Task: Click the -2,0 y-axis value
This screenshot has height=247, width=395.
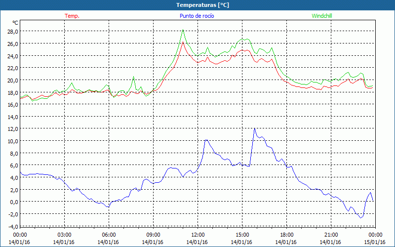Action: (13, 214)
